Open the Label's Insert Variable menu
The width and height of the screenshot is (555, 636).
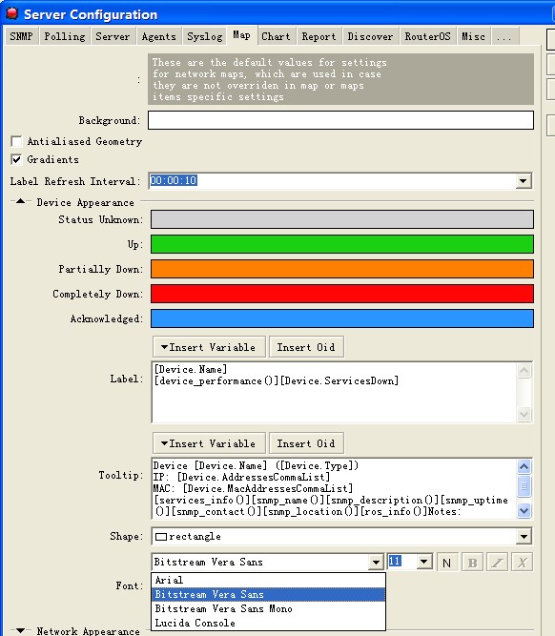pos(209,347)
